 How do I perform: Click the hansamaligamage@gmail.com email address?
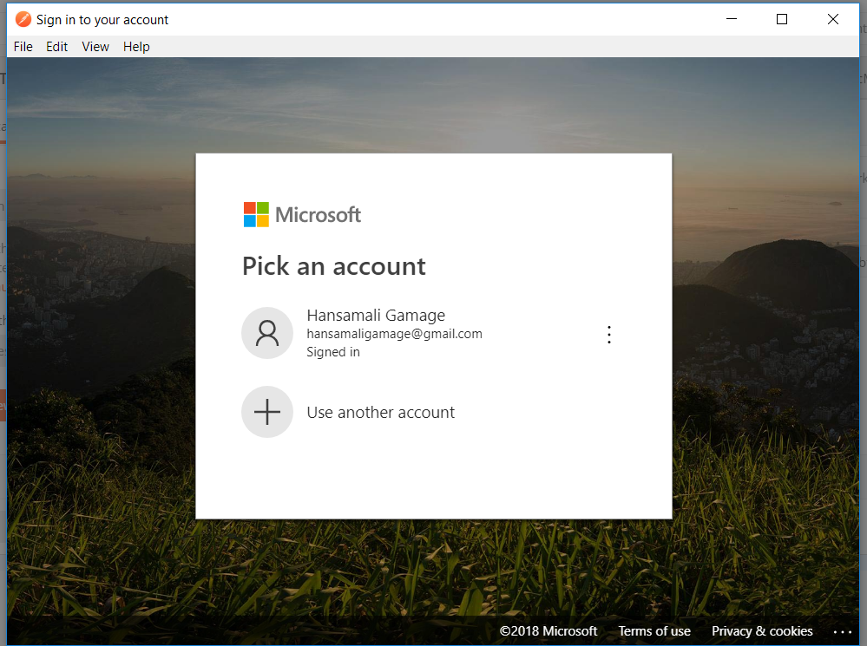click(394, 334)
